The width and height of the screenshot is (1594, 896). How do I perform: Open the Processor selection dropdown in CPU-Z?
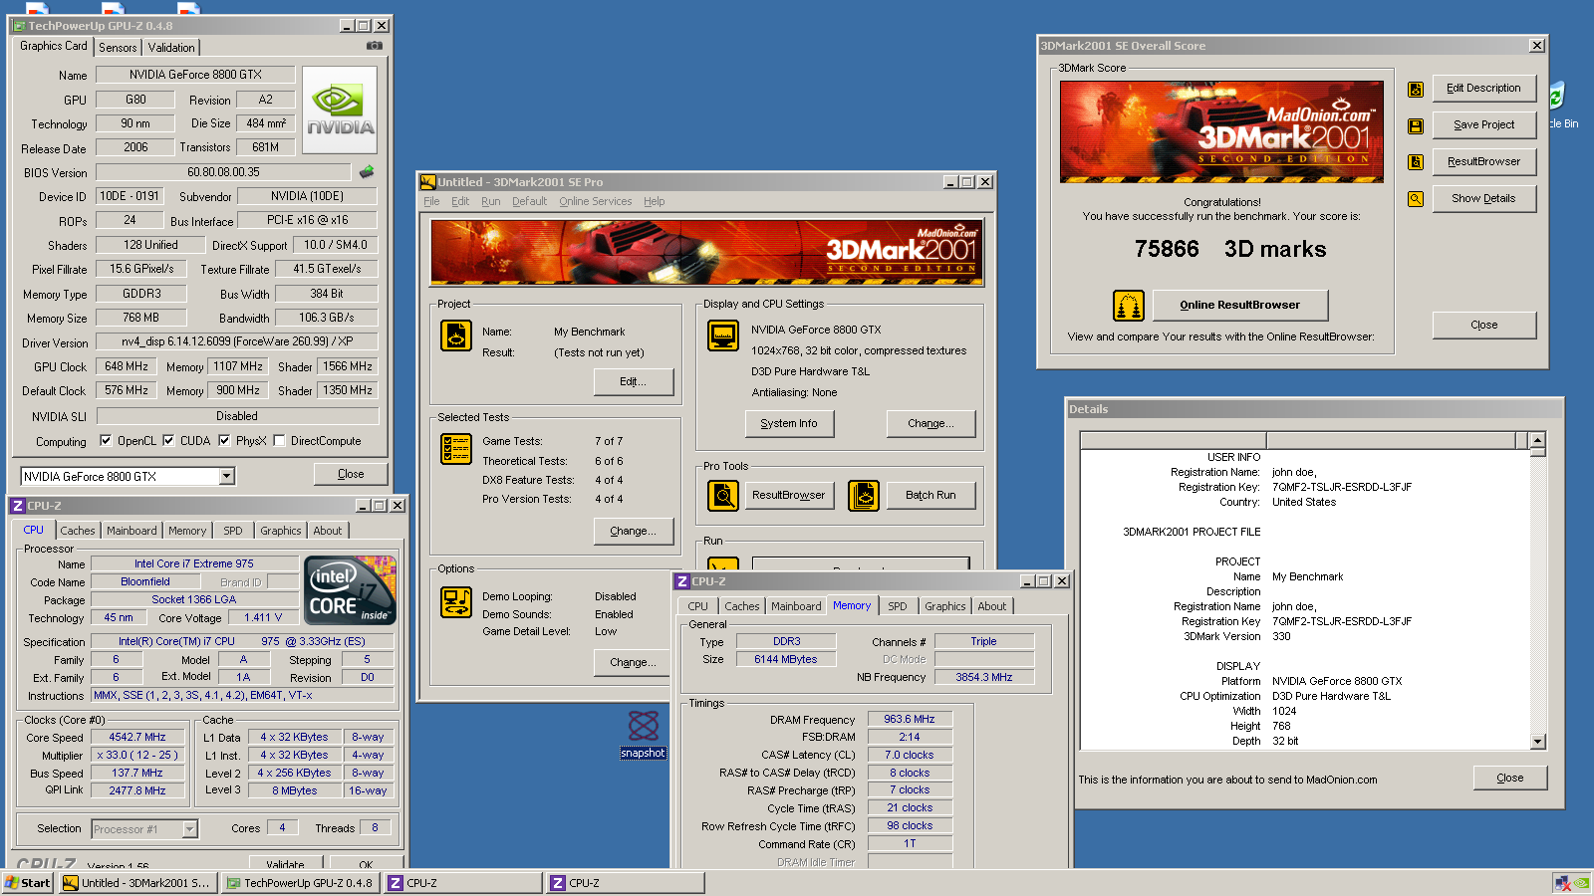pos(190,828)
